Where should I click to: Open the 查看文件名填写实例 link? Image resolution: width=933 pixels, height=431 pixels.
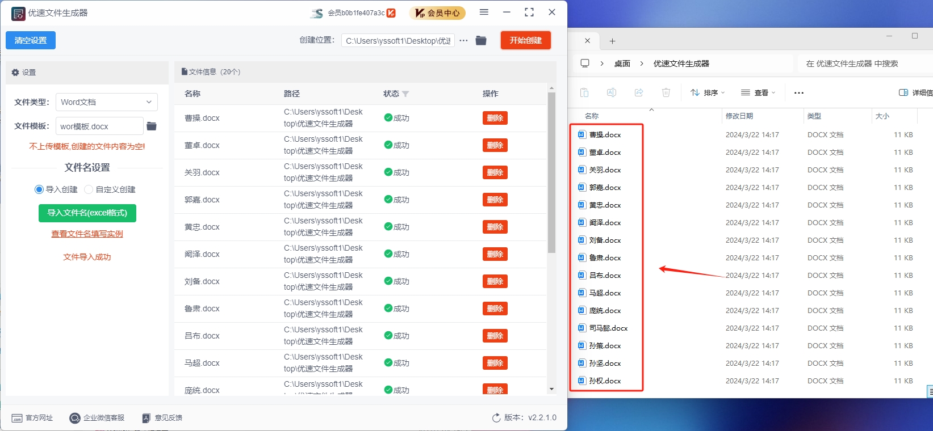[x=87, y=234]
